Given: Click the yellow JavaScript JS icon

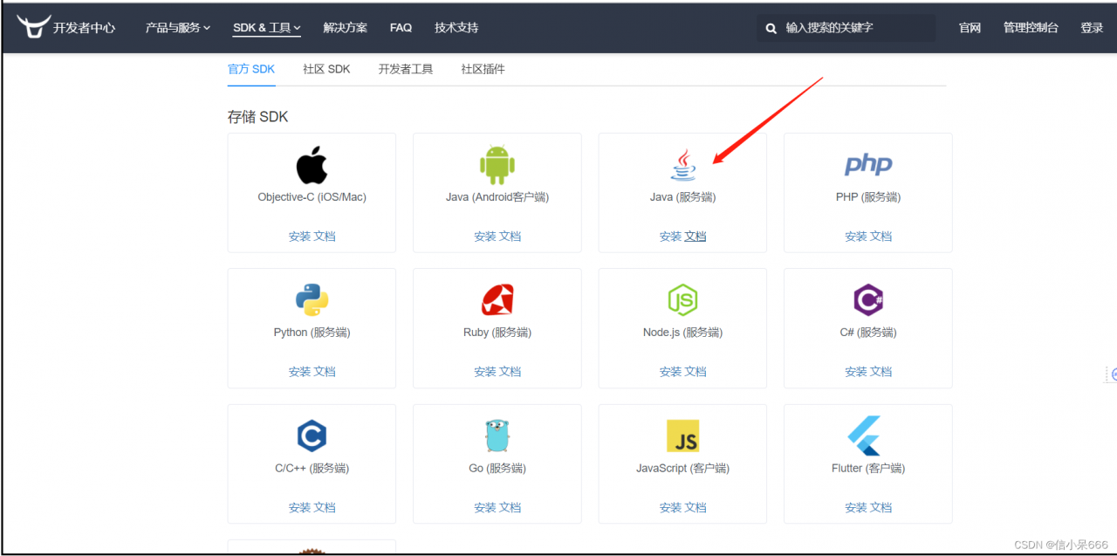Looking at the screenshot, I should [682, 436].
